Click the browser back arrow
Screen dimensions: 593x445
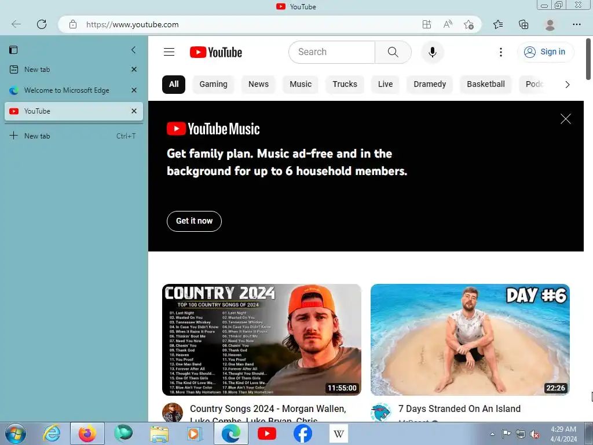pyautogui.click(x=16, y=24)
